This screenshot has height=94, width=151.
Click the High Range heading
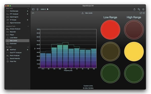tap(134, 17)
